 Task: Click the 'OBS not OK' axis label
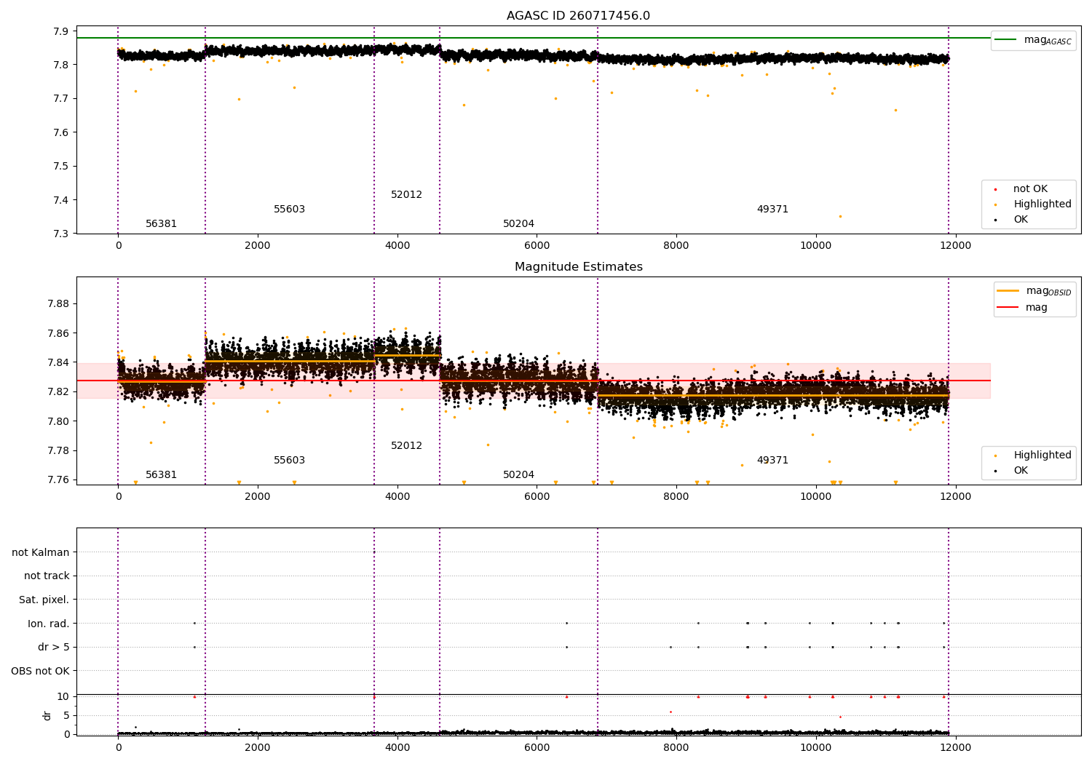tap(41, 671)
